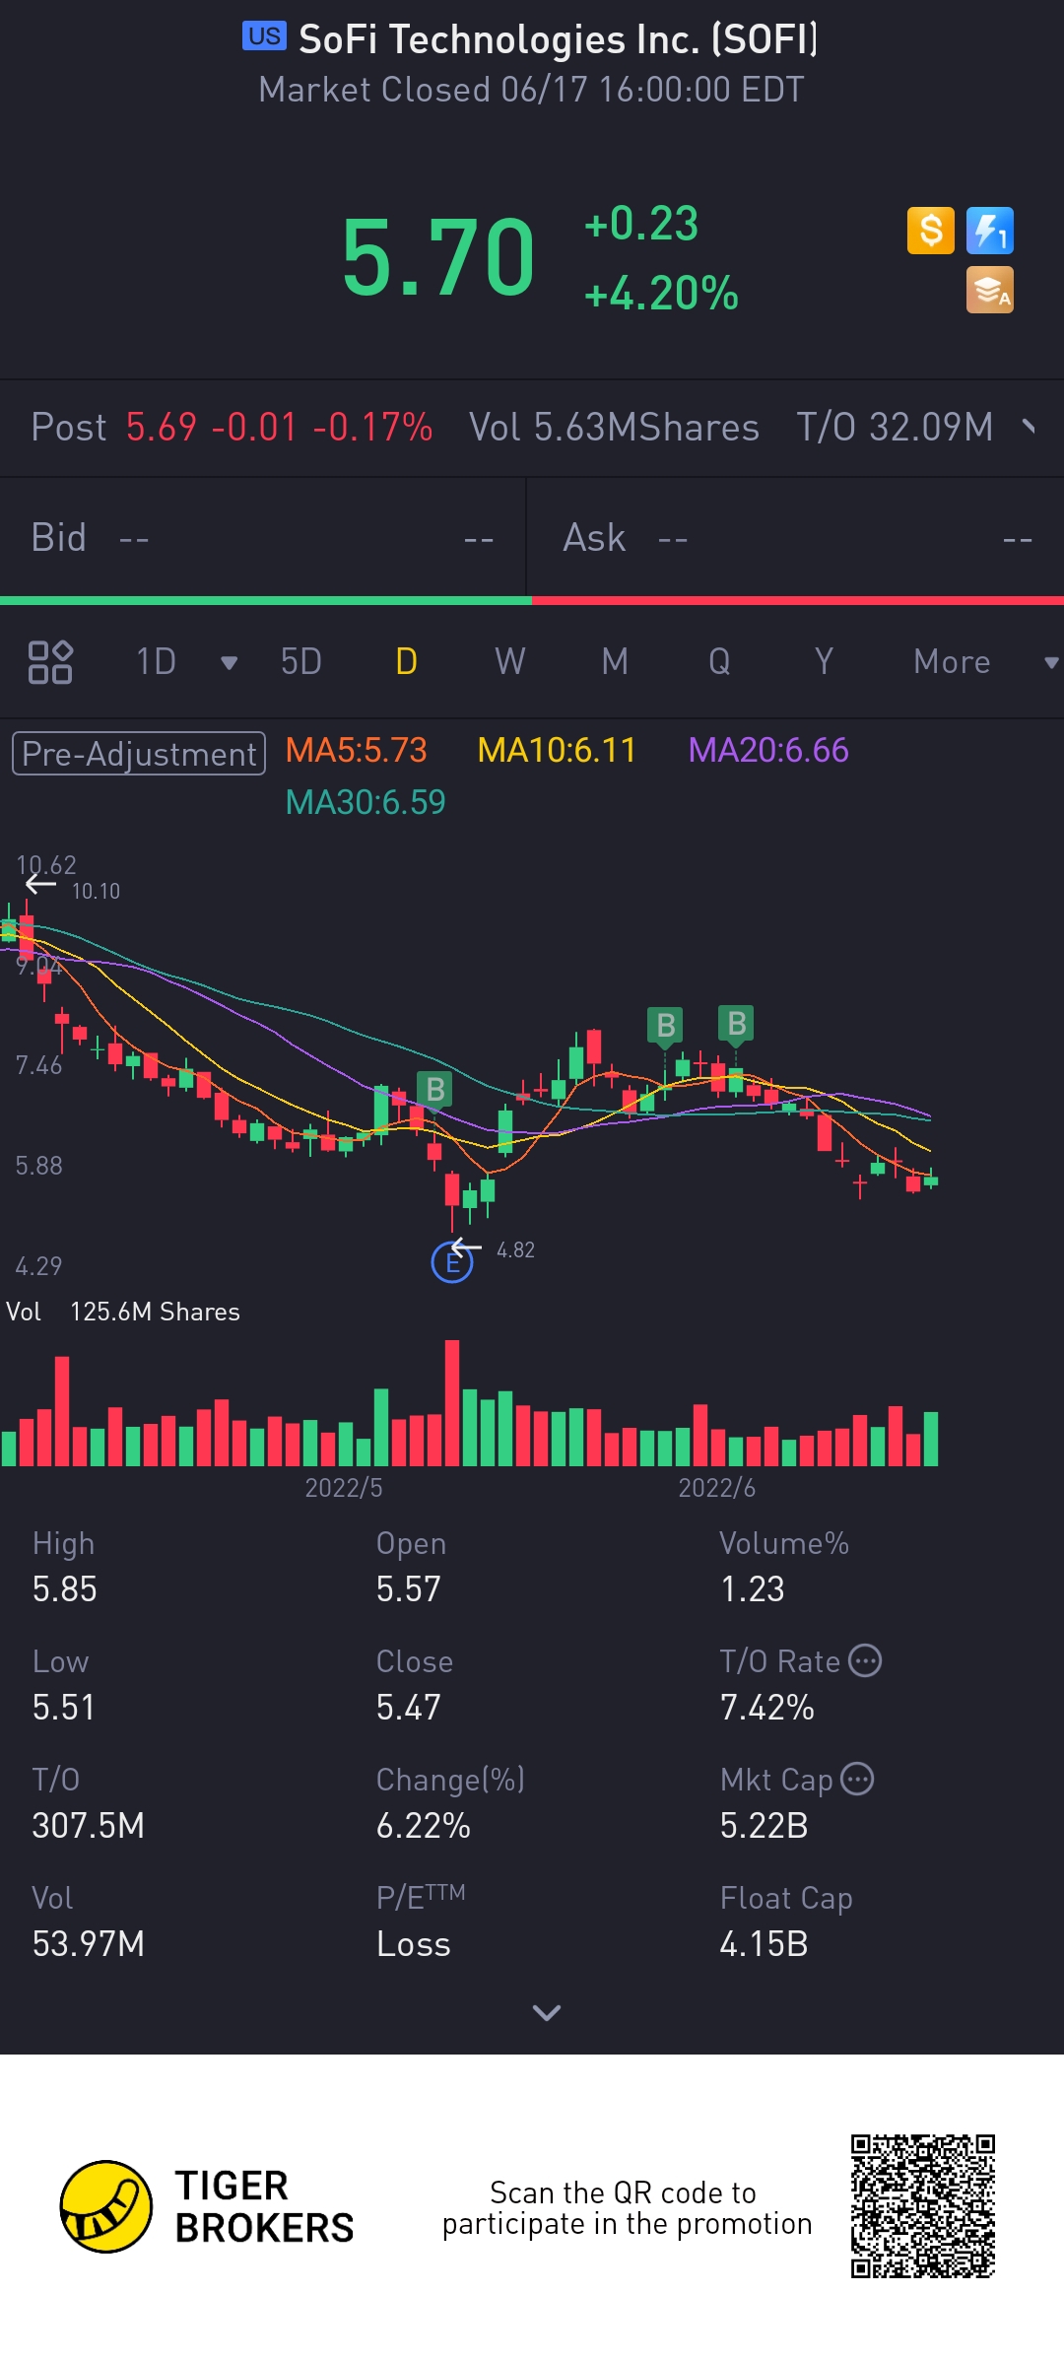The width and height of the screenshot is (1064, 2360).
Task: Tap the tallest red volume bar
Action: (x=452, y=1403)
